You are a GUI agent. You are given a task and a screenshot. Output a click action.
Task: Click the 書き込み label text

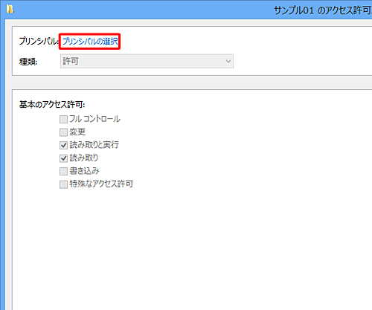point(84,171)
